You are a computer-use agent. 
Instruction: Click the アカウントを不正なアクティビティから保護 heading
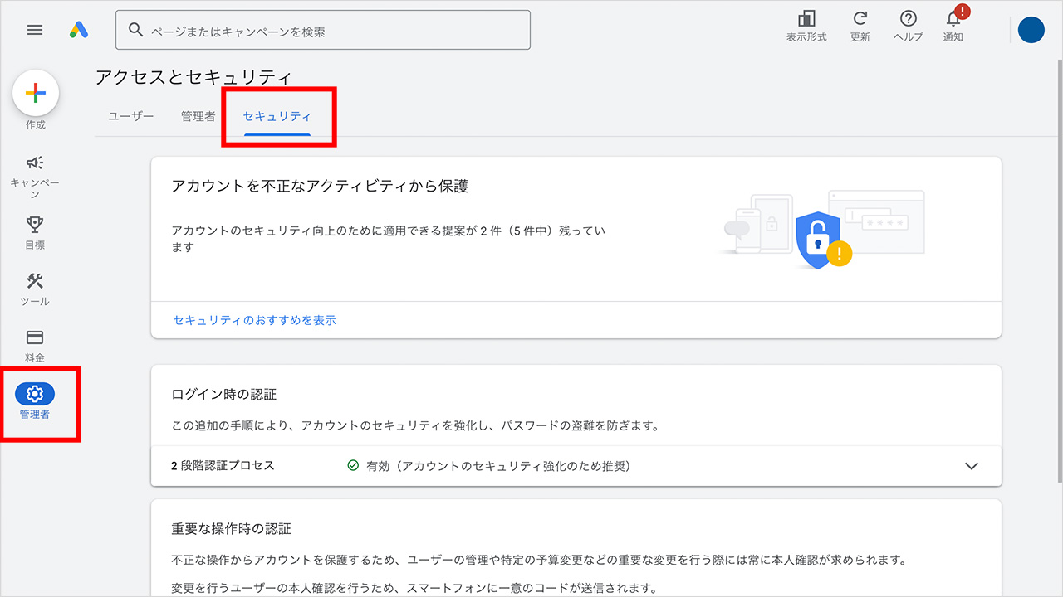point(320,187)
